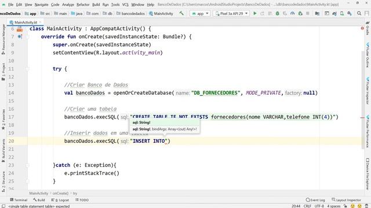Open the File menu
The image size is (371, 208).
click(x=10, y=5)
